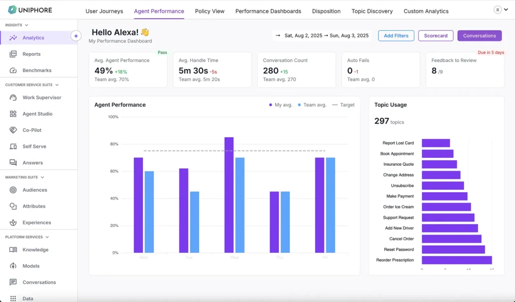Screen dimensions: 515x302
Task: Open the date range picker field
Action: click(x=322, y=36)
